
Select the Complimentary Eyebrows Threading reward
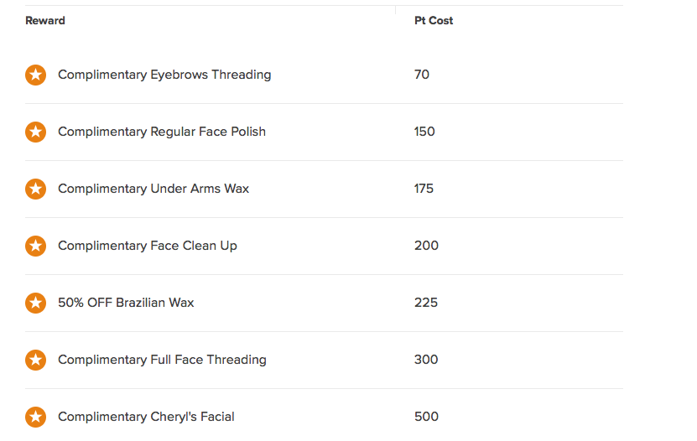164,75
